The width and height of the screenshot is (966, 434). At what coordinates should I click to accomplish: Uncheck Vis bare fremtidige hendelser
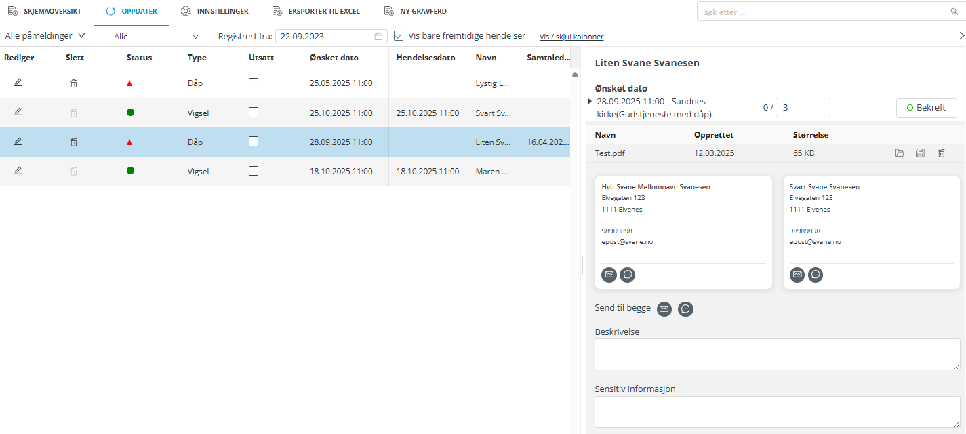click(399, 36)
